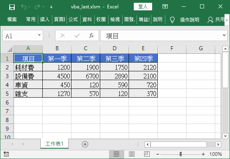Viewport: 230px width, 159px height.
Task: Open the Name Box dropdown arrow
Action: point(39,35)
